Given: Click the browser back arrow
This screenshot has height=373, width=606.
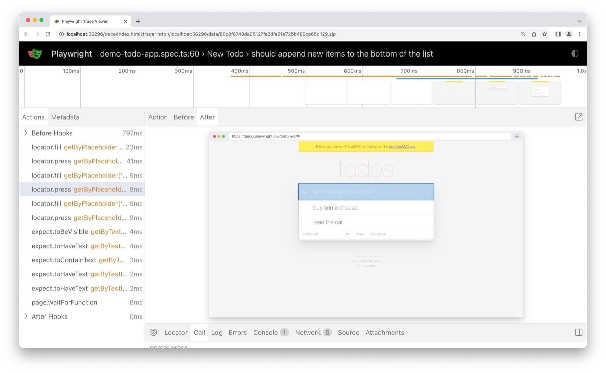Looking at the screenshot, I should coord(26,34).
